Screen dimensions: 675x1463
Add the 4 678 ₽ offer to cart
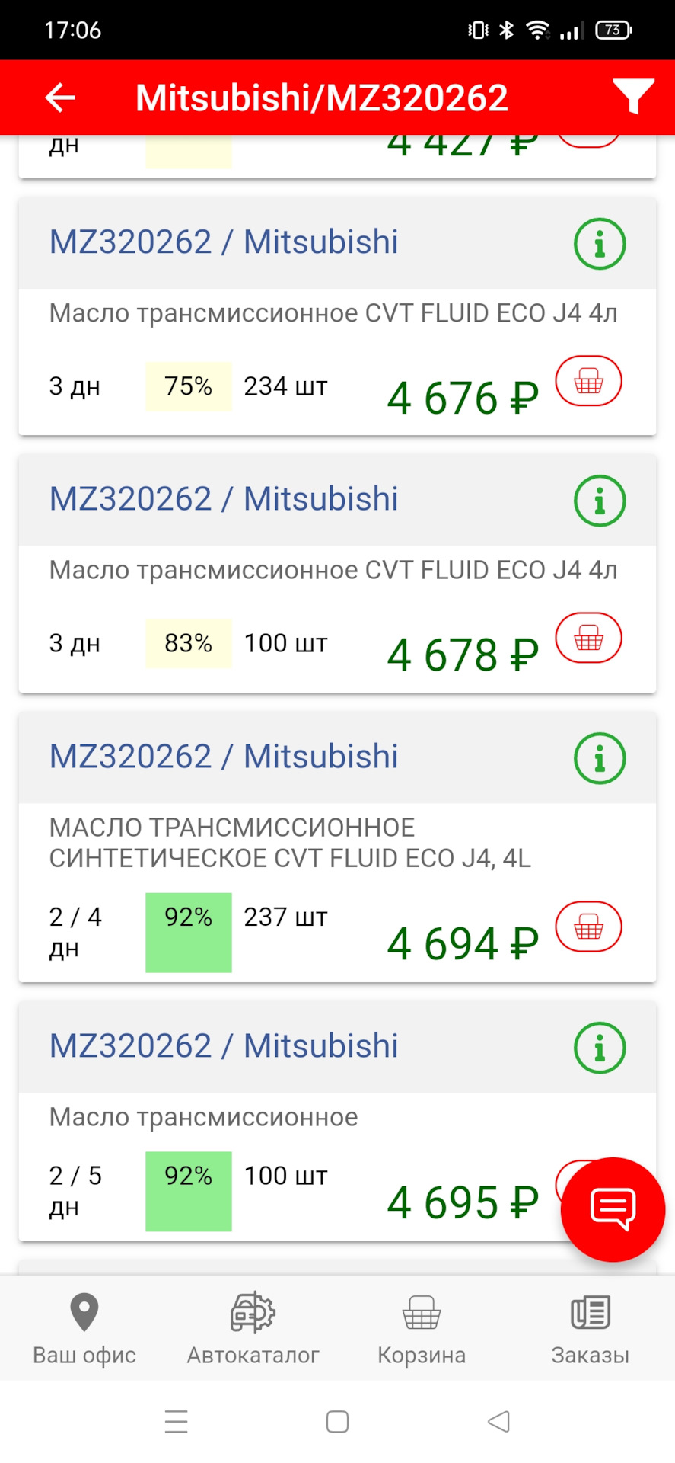coord(588,638)
